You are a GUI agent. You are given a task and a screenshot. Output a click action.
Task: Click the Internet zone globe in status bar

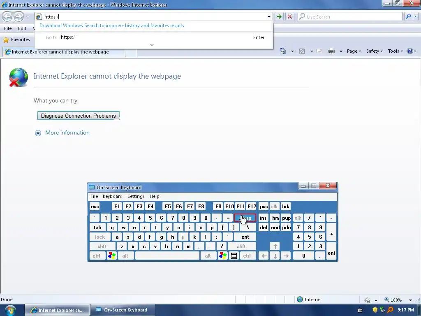[300, 300]
